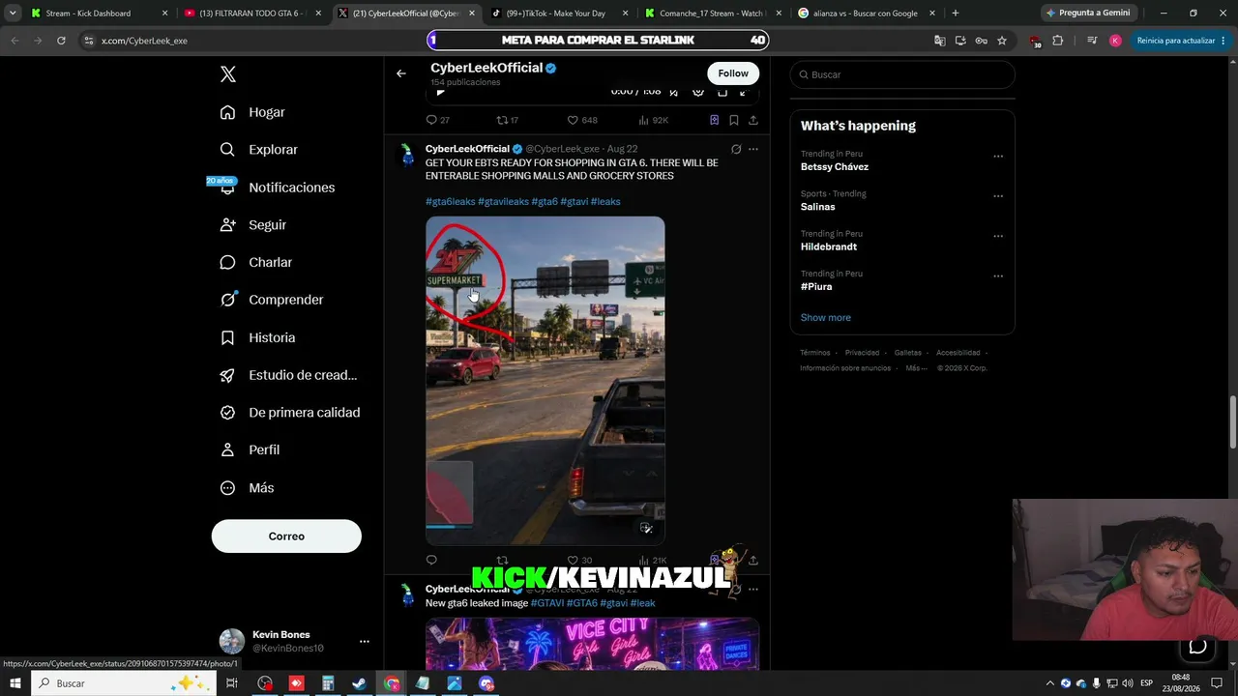1238x696 pixels.
Task: Expand the Más footer menu
Action: 915,368
